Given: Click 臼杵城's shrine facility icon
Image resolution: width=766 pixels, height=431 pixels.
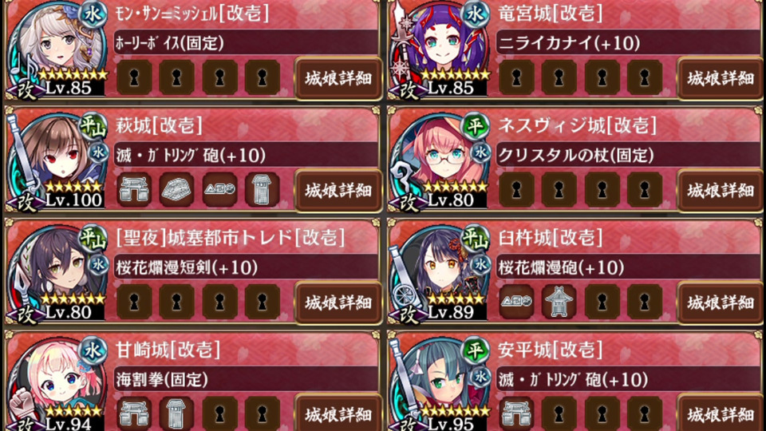Looking at the screenshot, I should (x=559, y=302).
